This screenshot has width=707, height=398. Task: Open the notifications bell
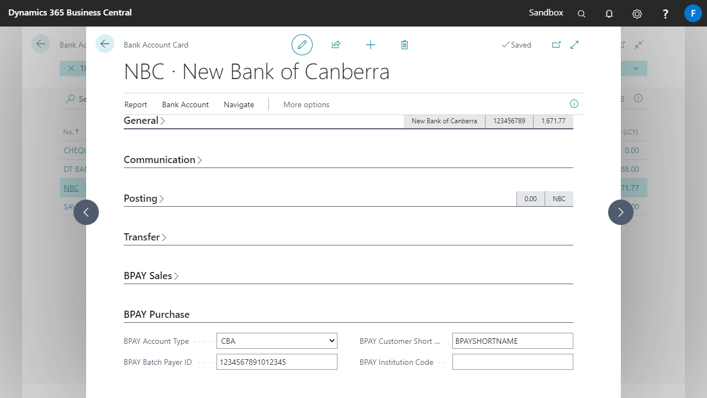coord(609,13)
